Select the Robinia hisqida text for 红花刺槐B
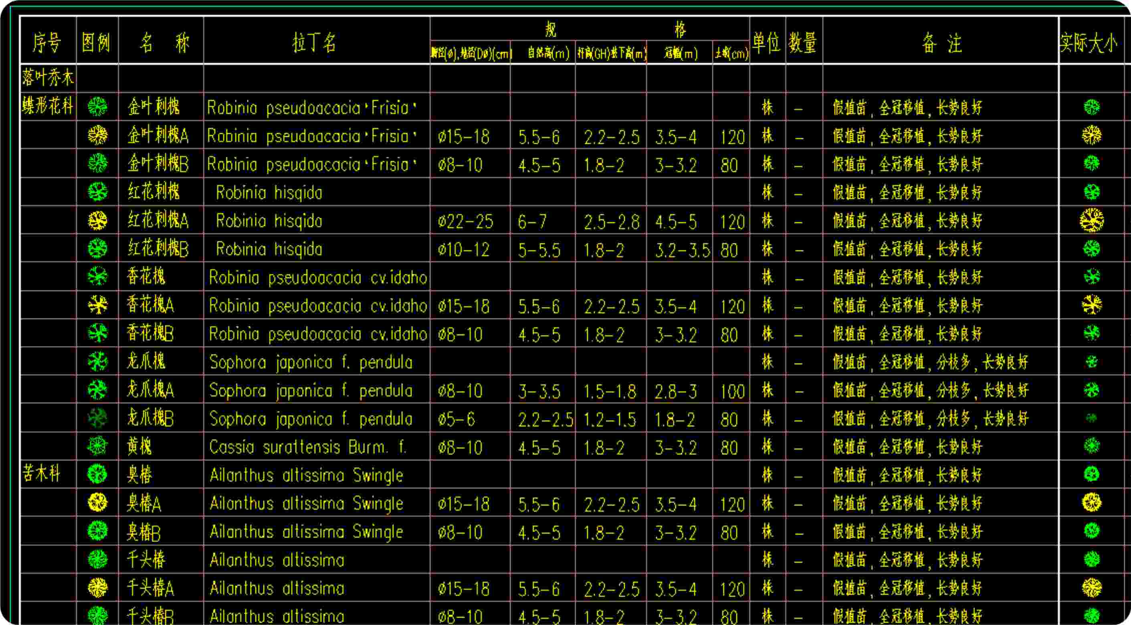Image resolution: width=1131 pixels, height=625 pixels. (269, 249)
